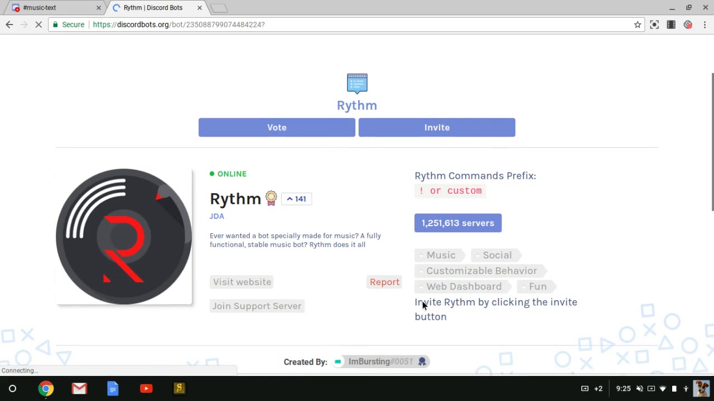Click the accessibility icon in tray
Viewport: 714px width, 401px height.
[x=686, y=389]
